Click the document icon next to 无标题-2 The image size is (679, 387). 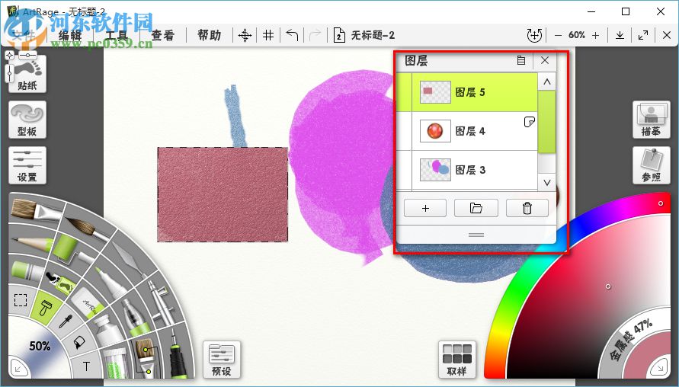[339, 35]
